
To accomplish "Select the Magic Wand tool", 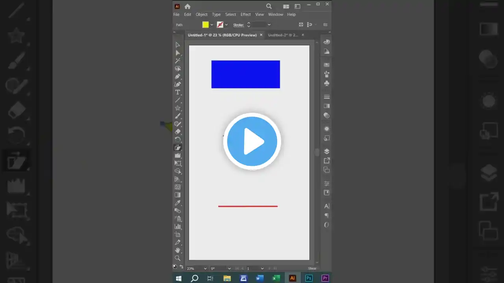I will pyautogui.click(x=178, y=61).
